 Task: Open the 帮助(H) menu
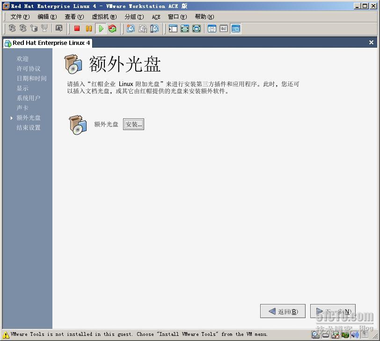pyautogui.click(x=205, y=17)
